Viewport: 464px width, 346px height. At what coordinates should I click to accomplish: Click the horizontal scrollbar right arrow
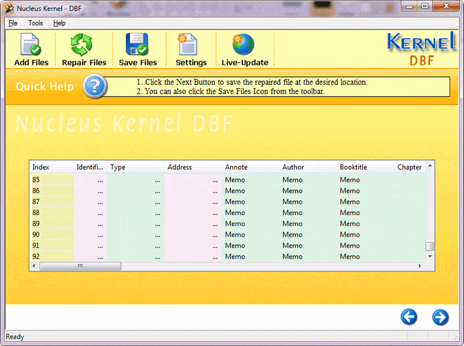(420, 266)
